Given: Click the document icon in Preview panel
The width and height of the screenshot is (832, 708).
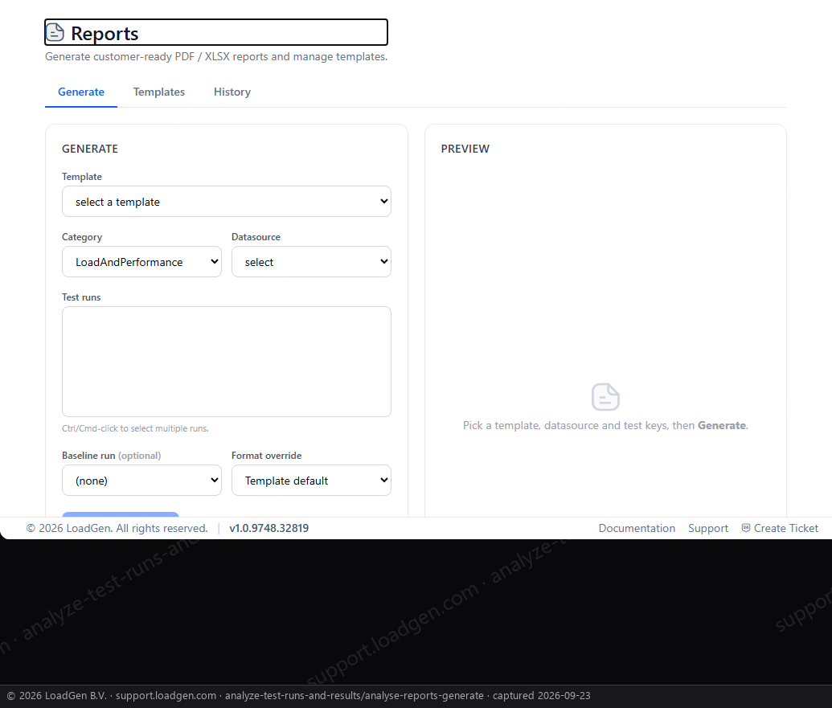Looking at the screenshot, I should pyautogui.click(x=605, y=397).
